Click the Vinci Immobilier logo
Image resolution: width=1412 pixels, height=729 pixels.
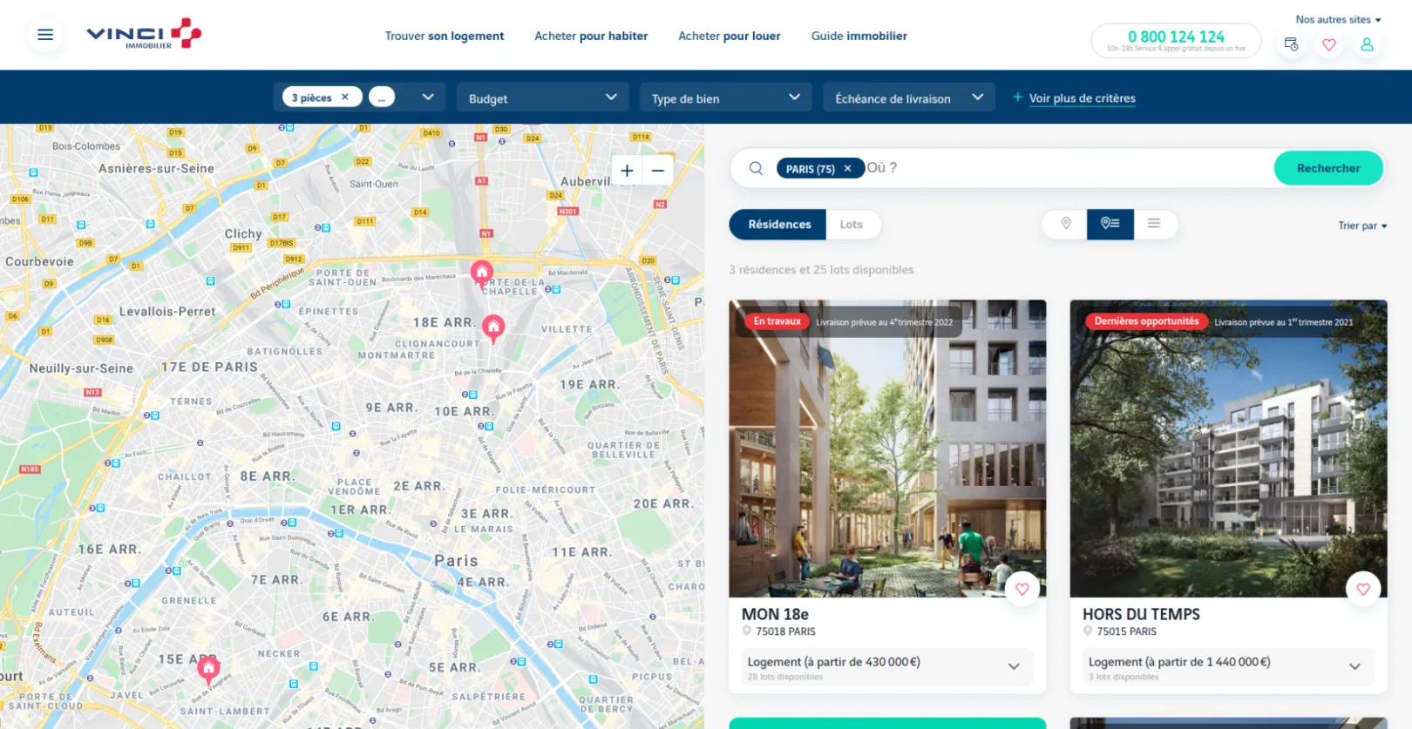144,34
